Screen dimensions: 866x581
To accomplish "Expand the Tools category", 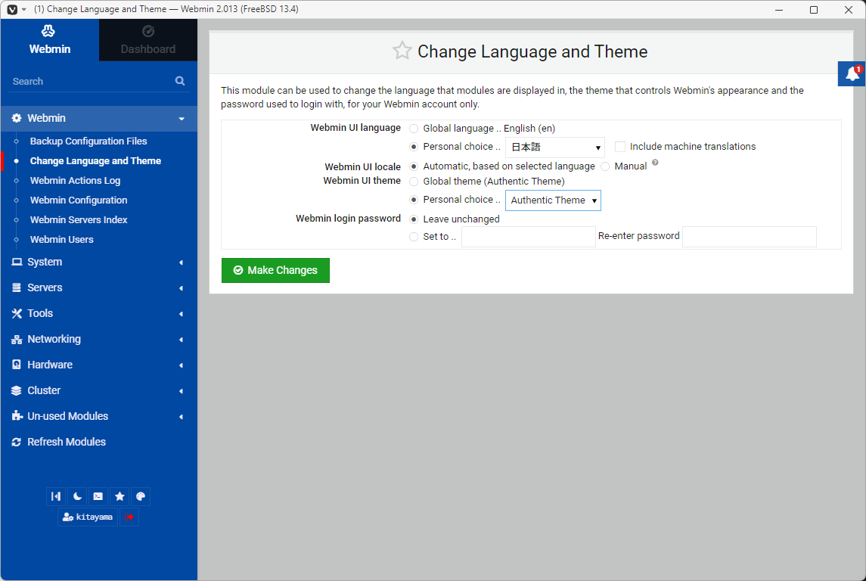I will tap(182, 314).
